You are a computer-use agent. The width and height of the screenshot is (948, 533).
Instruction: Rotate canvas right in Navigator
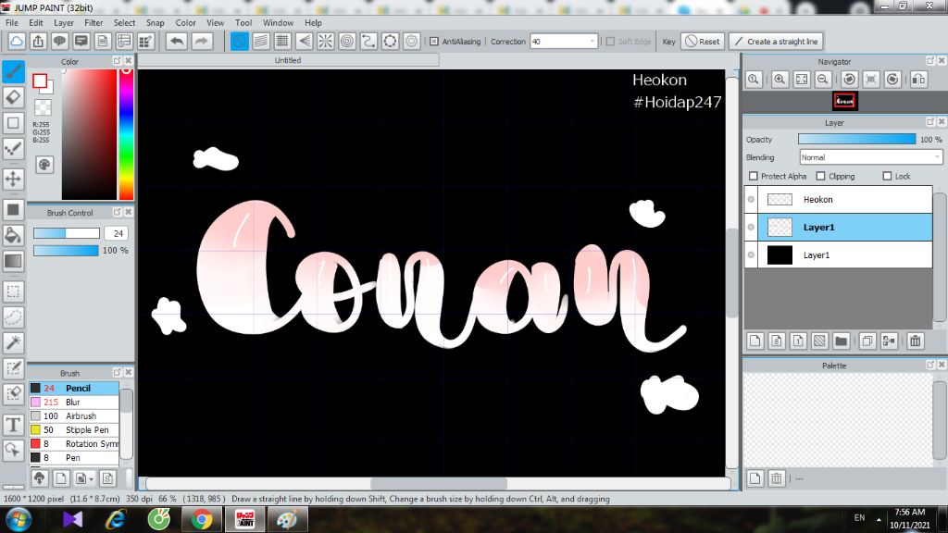(892, 80)
